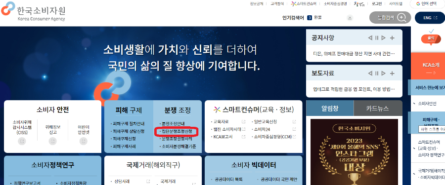Click 소비자정책연구 card heading
The image size is (445, 185).
[52, 165]
